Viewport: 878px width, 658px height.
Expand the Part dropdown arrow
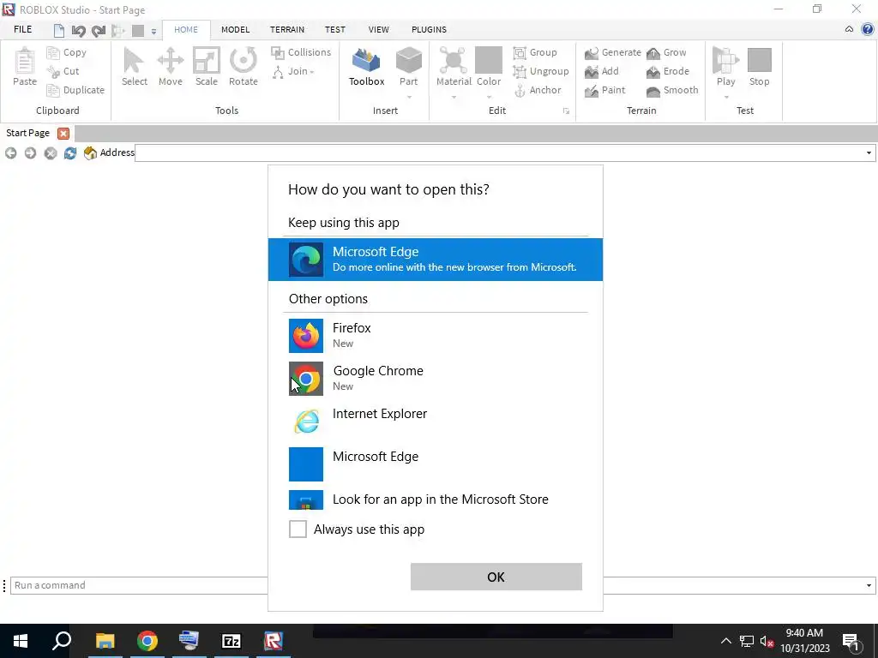click(x=409, y=98)
